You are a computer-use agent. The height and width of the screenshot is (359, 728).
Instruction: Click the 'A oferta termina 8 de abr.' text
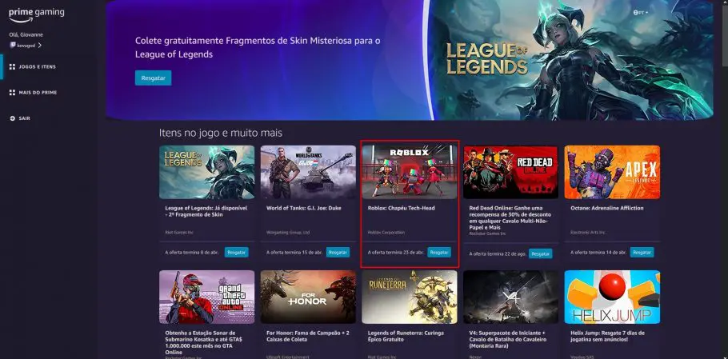tap(192, 253)
